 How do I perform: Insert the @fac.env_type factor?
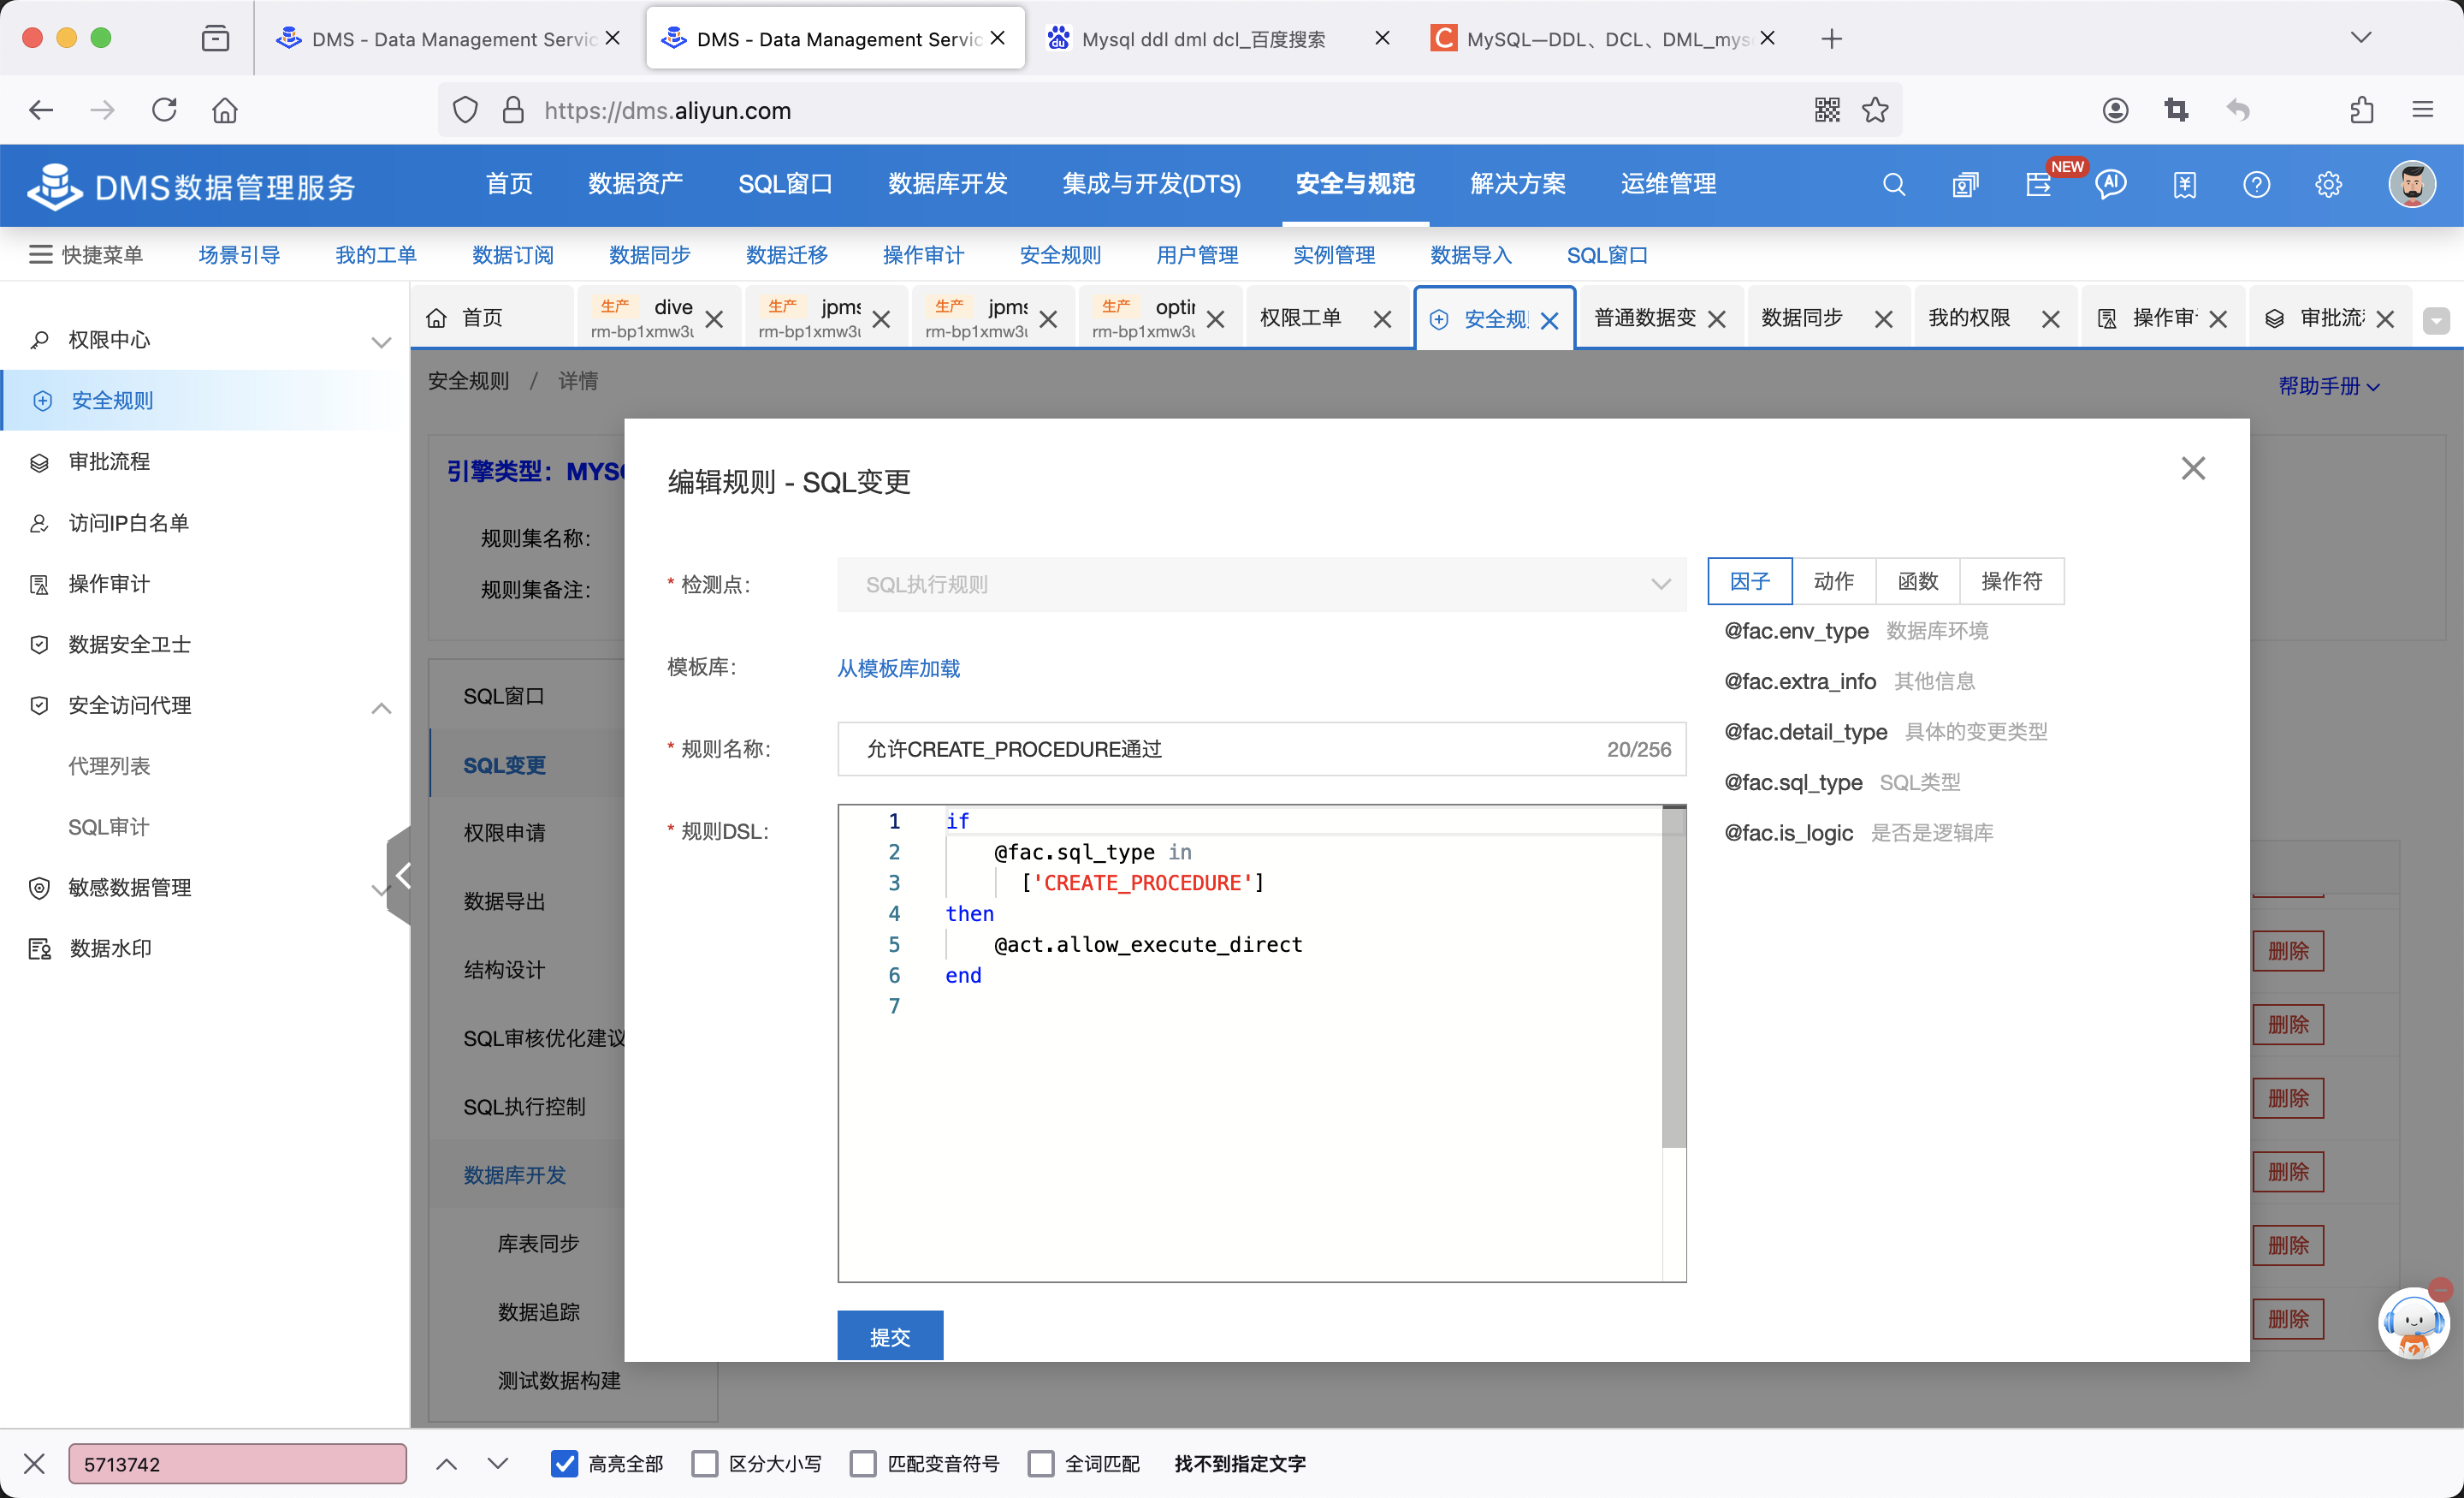(x=1795, y=632)
